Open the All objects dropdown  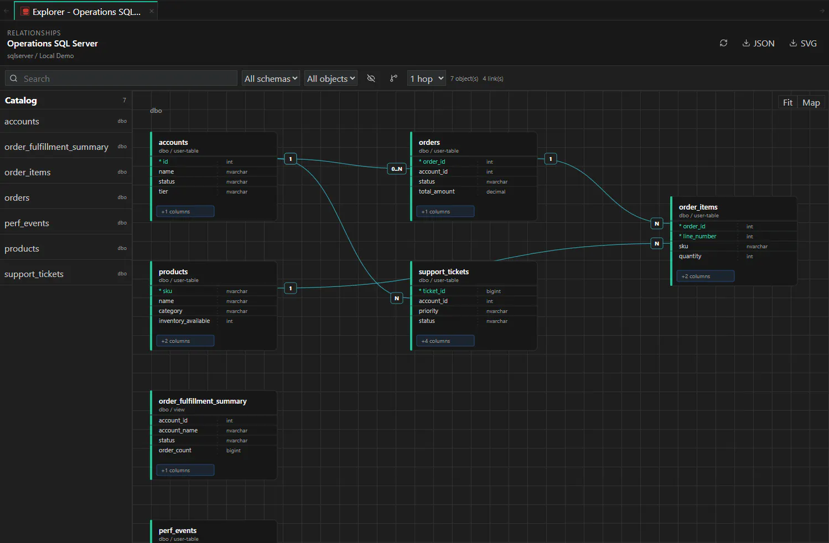tap(331, 79)
